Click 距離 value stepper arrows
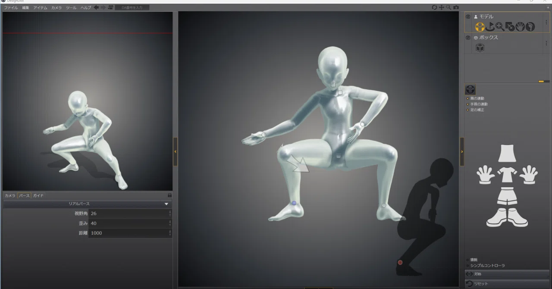Screen dimensions: 552x289 coord(170,233)
